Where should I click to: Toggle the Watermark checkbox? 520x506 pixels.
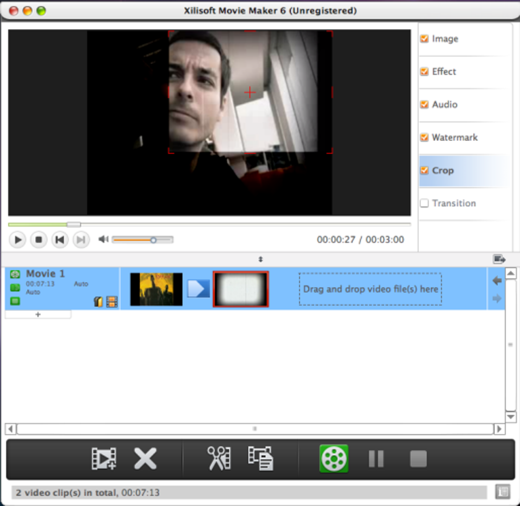(424, 137)
